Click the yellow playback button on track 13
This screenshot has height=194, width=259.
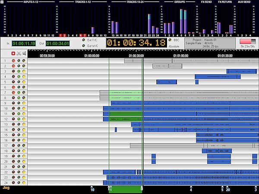point(24,124)
